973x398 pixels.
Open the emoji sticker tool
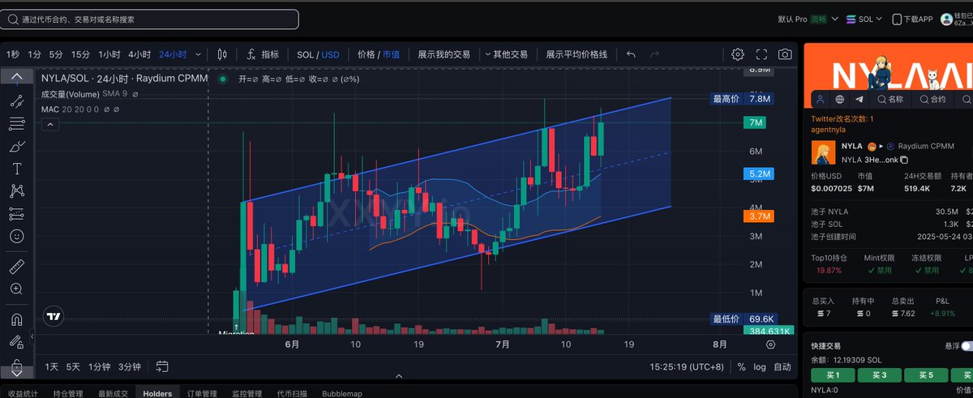[x=16, y=237]
